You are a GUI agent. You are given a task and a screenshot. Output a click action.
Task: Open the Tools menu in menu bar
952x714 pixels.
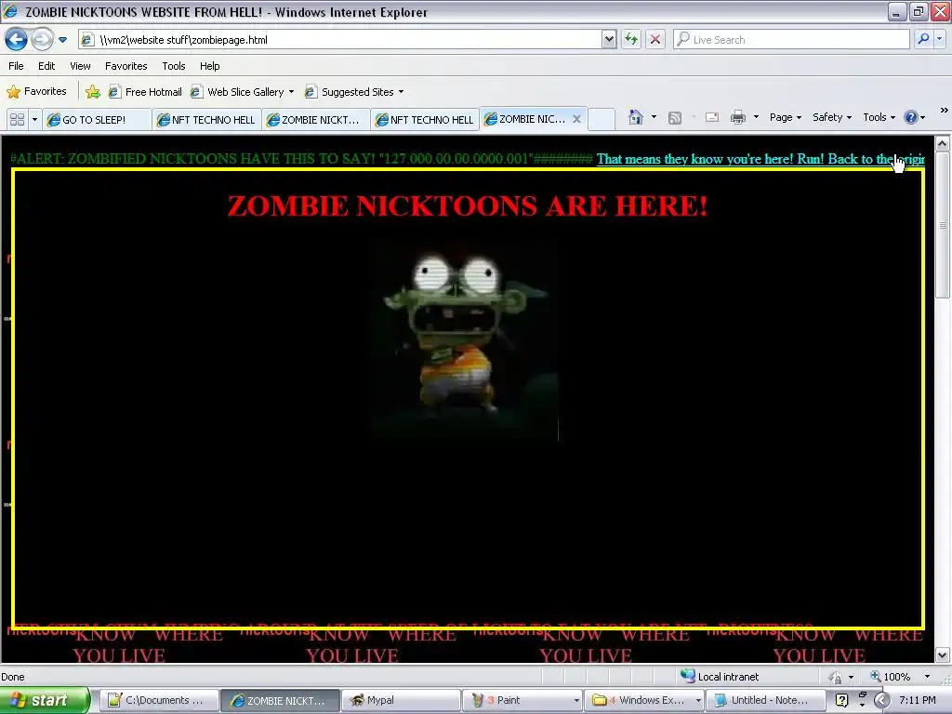pos(174,66)
